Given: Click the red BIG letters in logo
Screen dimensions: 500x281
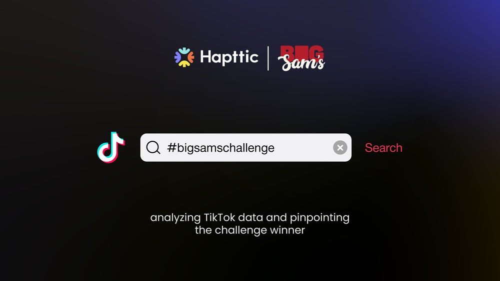Looking at the screenshot, I should (302, 52).
